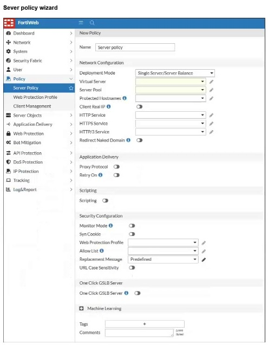Screen dimensions: 268x345
Task: Edit Virtual Server with pencil icon
Action: 211,82
